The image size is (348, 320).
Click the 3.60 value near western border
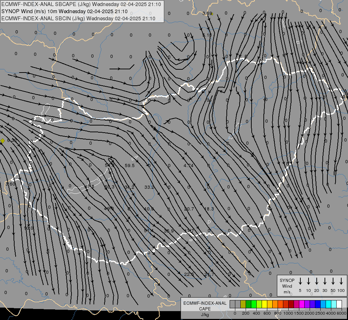coord(10,184)
